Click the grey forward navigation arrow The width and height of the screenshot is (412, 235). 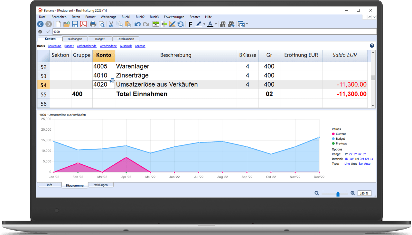pos(49,24)
